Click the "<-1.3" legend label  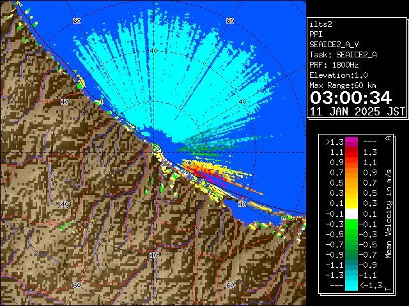371,285
